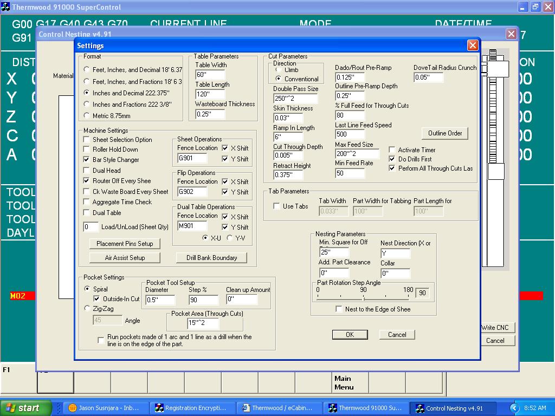The image size is (555, 416).
Task: Select Y-V dual table option
Action: click(229, 238)
